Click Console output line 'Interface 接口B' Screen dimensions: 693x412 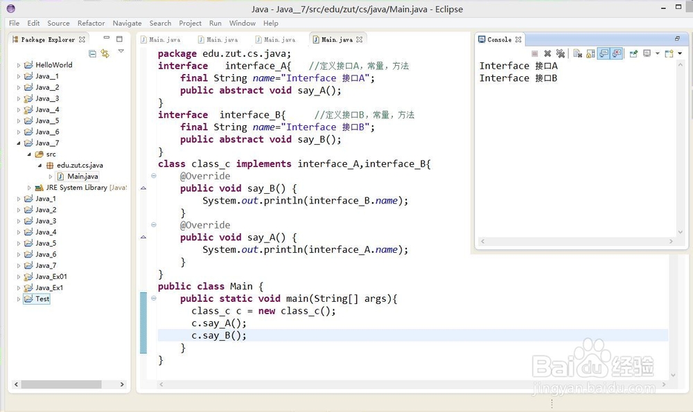point(518,78)
